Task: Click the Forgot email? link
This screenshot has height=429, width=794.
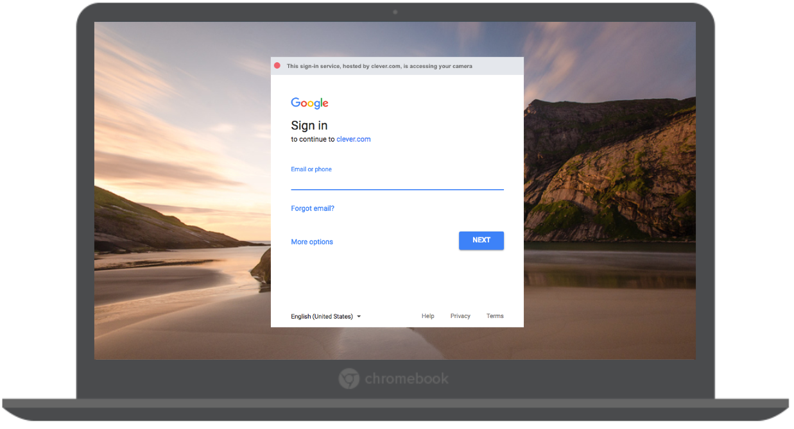Action: pos(313,208)
